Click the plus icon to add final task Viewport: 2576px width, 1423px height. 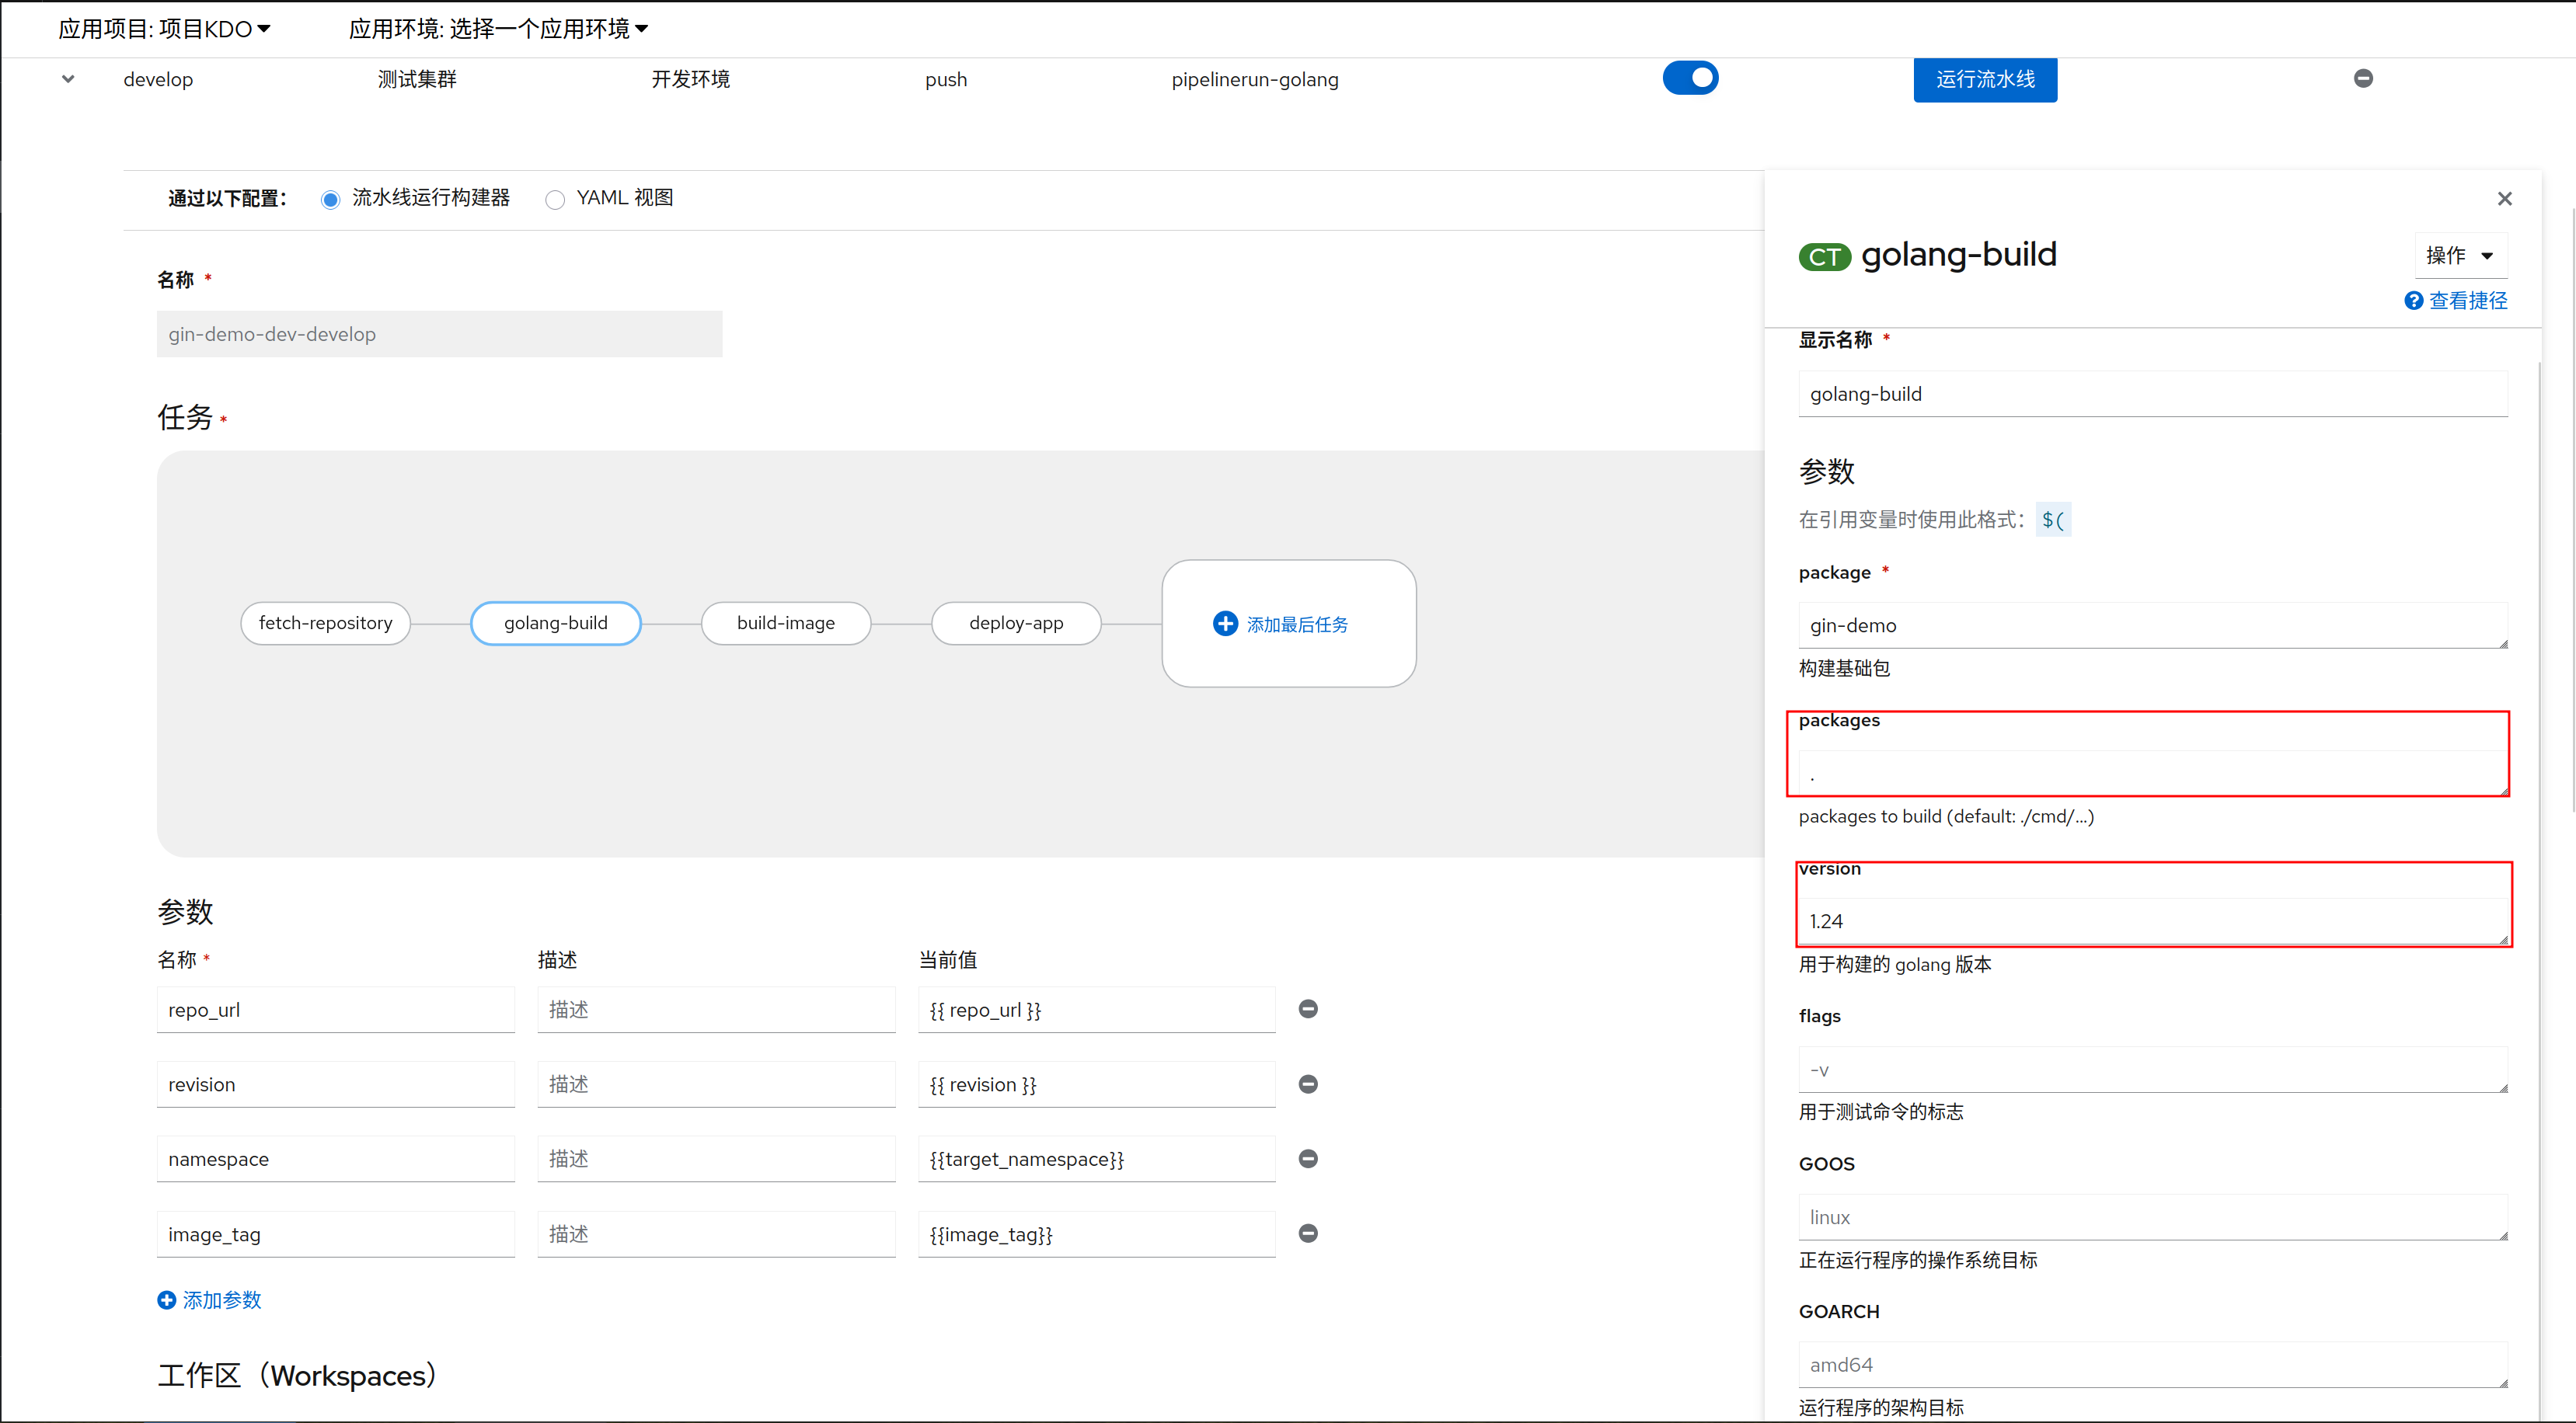point(1224,624)
